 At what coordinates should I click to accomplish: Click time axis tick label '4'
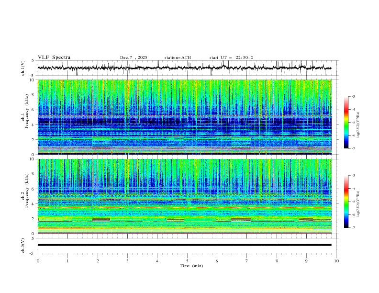tap(157, 261)
